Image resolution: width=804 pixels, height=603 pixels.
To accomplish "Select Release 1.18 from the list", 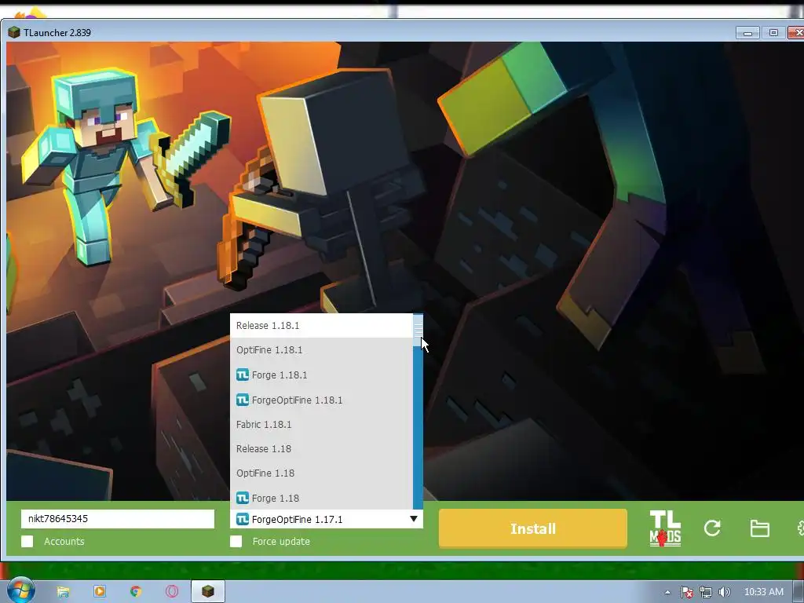I will 321,448.
